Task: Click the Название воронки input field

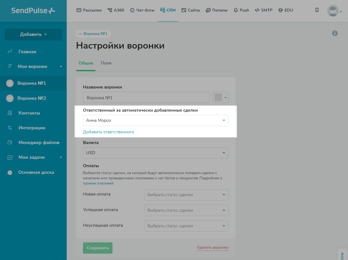Action: tap(146, 97)
